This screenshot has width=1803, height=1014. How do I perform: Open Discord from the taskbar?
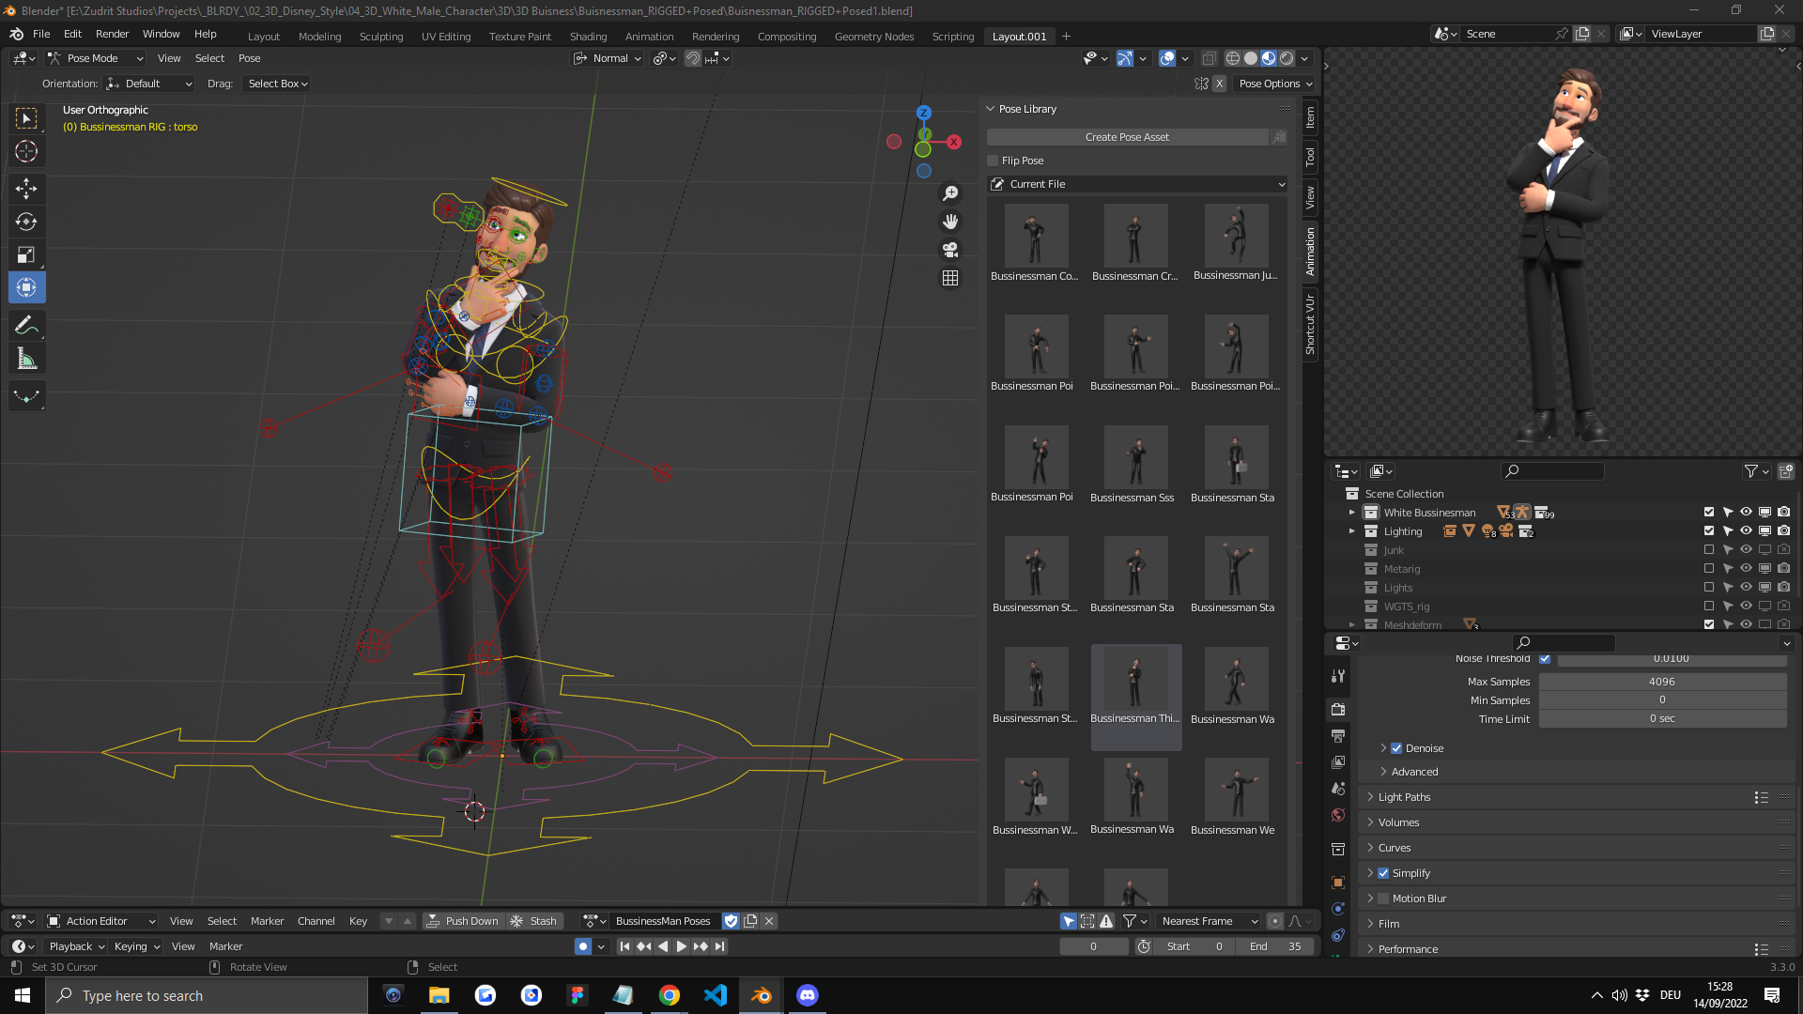point(808,995)
